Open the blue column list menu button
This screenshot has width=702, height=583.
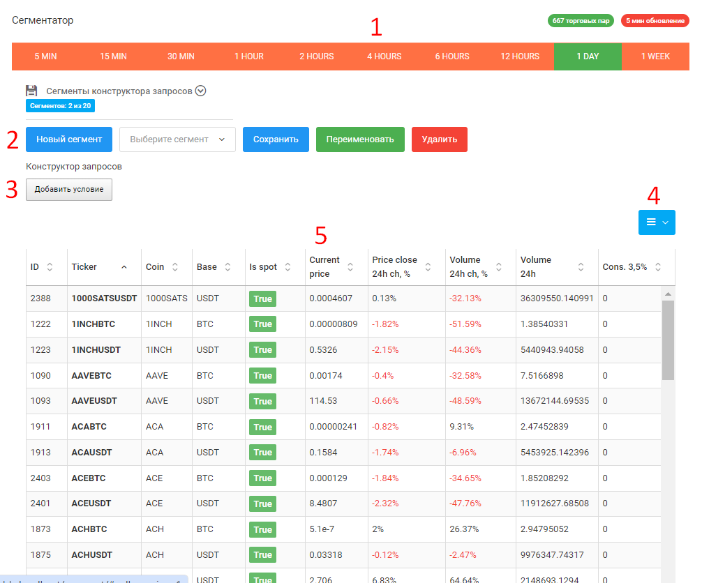pyautogui.click(x=657, y=222)
